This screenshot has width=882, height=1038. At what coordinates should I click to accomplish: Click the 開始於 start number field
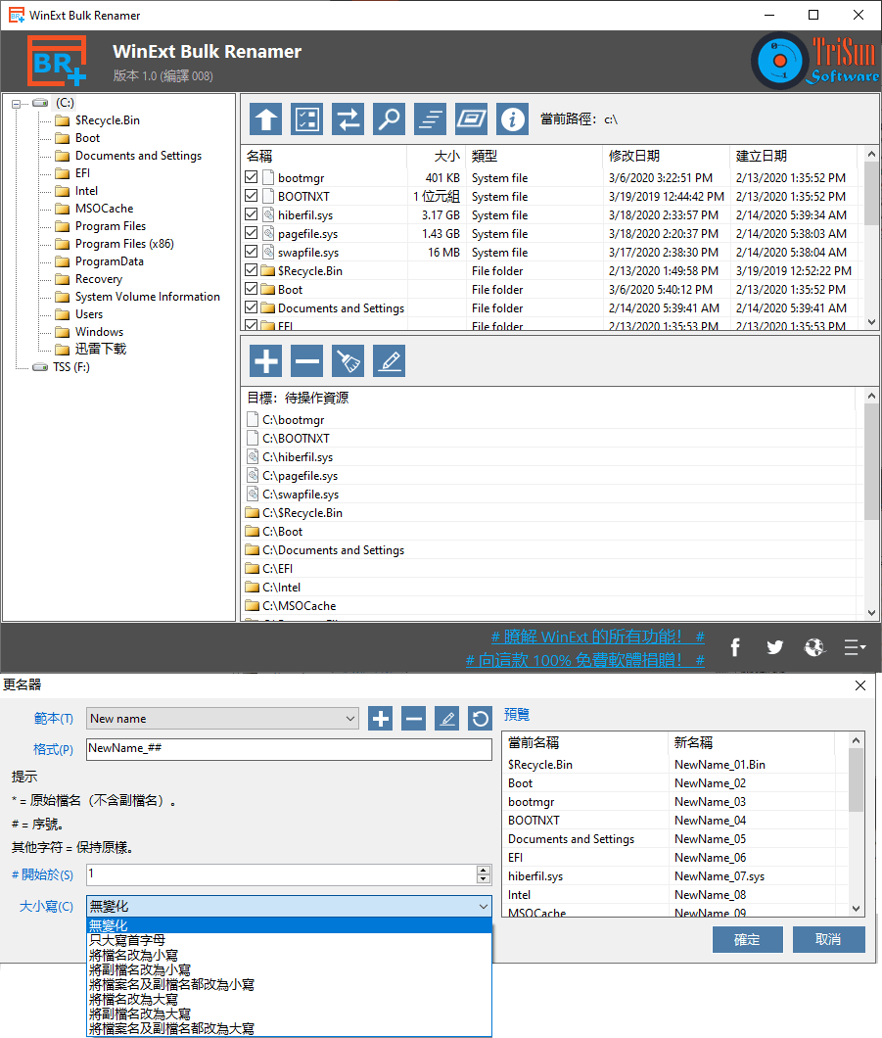click(x=281, y=873)
